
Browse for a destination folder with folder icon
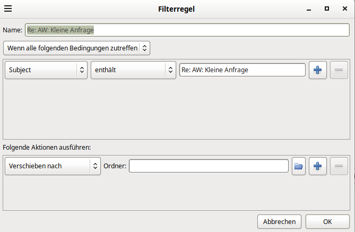tap(299, 166)
